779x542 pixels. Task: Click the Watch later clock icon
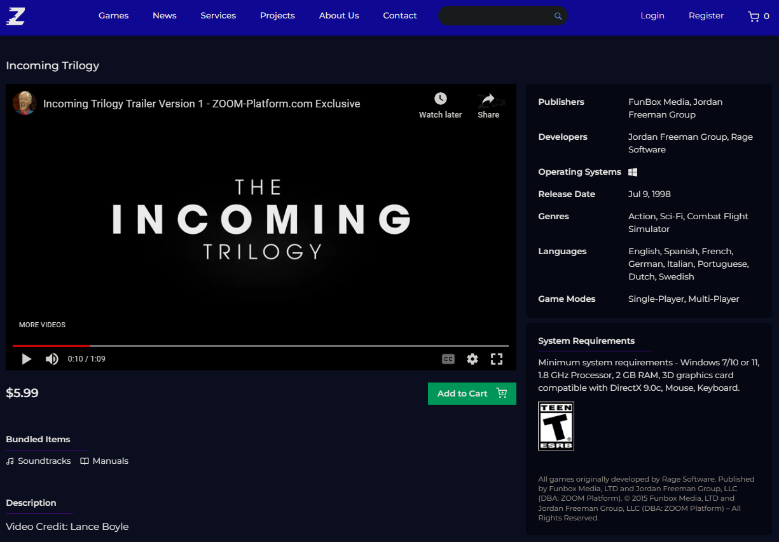440,98
